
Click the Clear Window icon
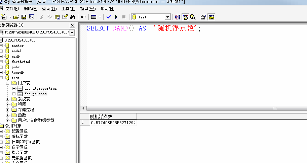[65, 17]
